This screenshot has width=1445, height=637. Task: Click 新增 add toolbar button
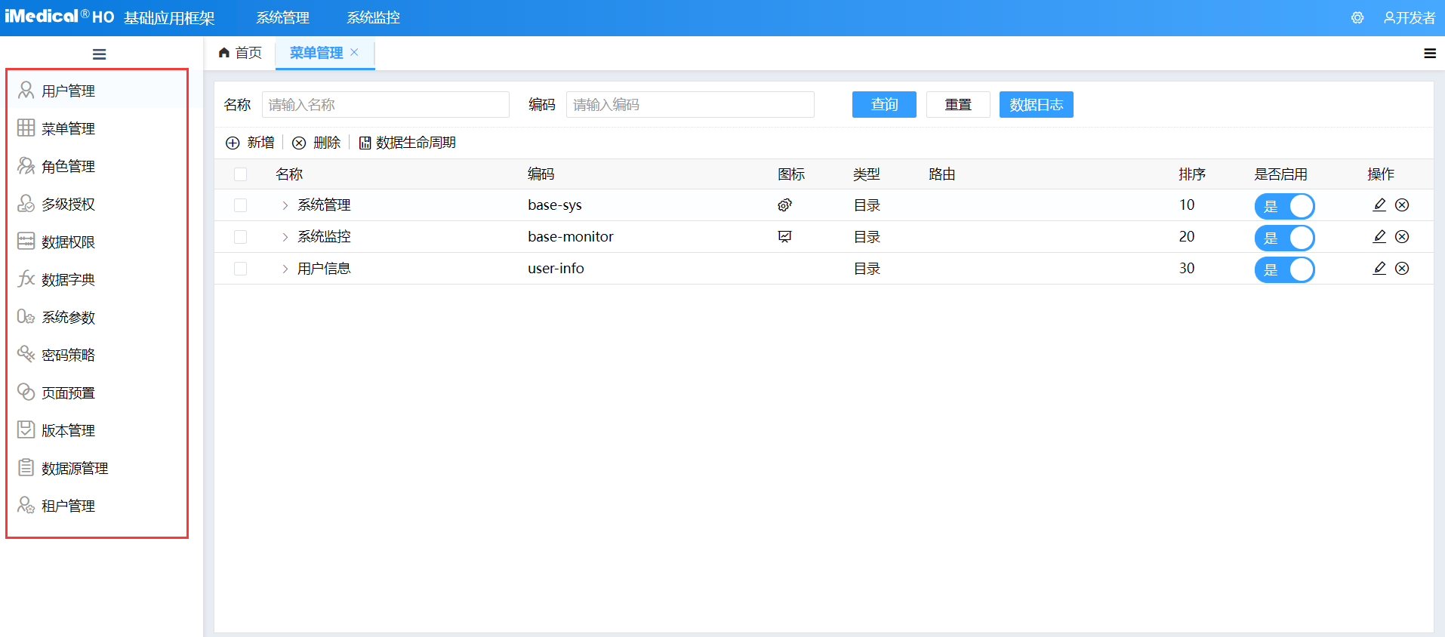250,143
